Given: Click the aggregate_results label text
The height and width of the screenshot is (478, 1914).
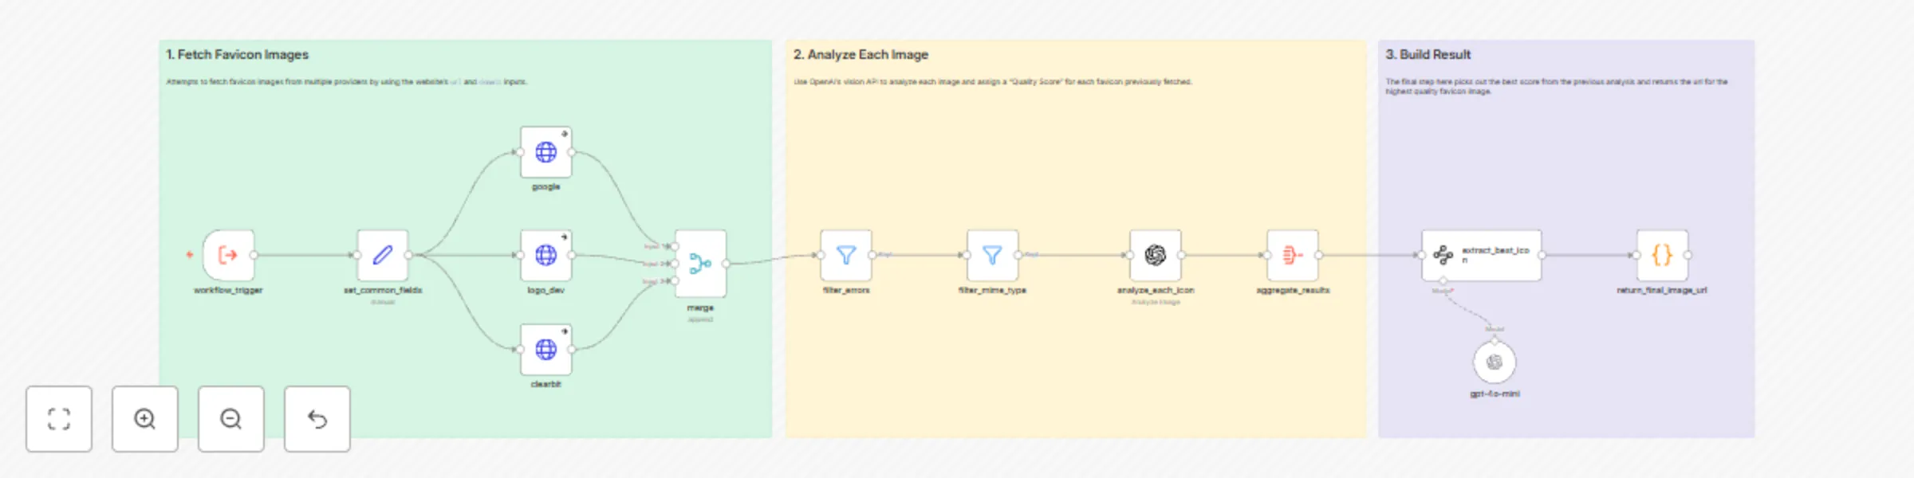Looking at the screenshot, I should click(1293, 290).
